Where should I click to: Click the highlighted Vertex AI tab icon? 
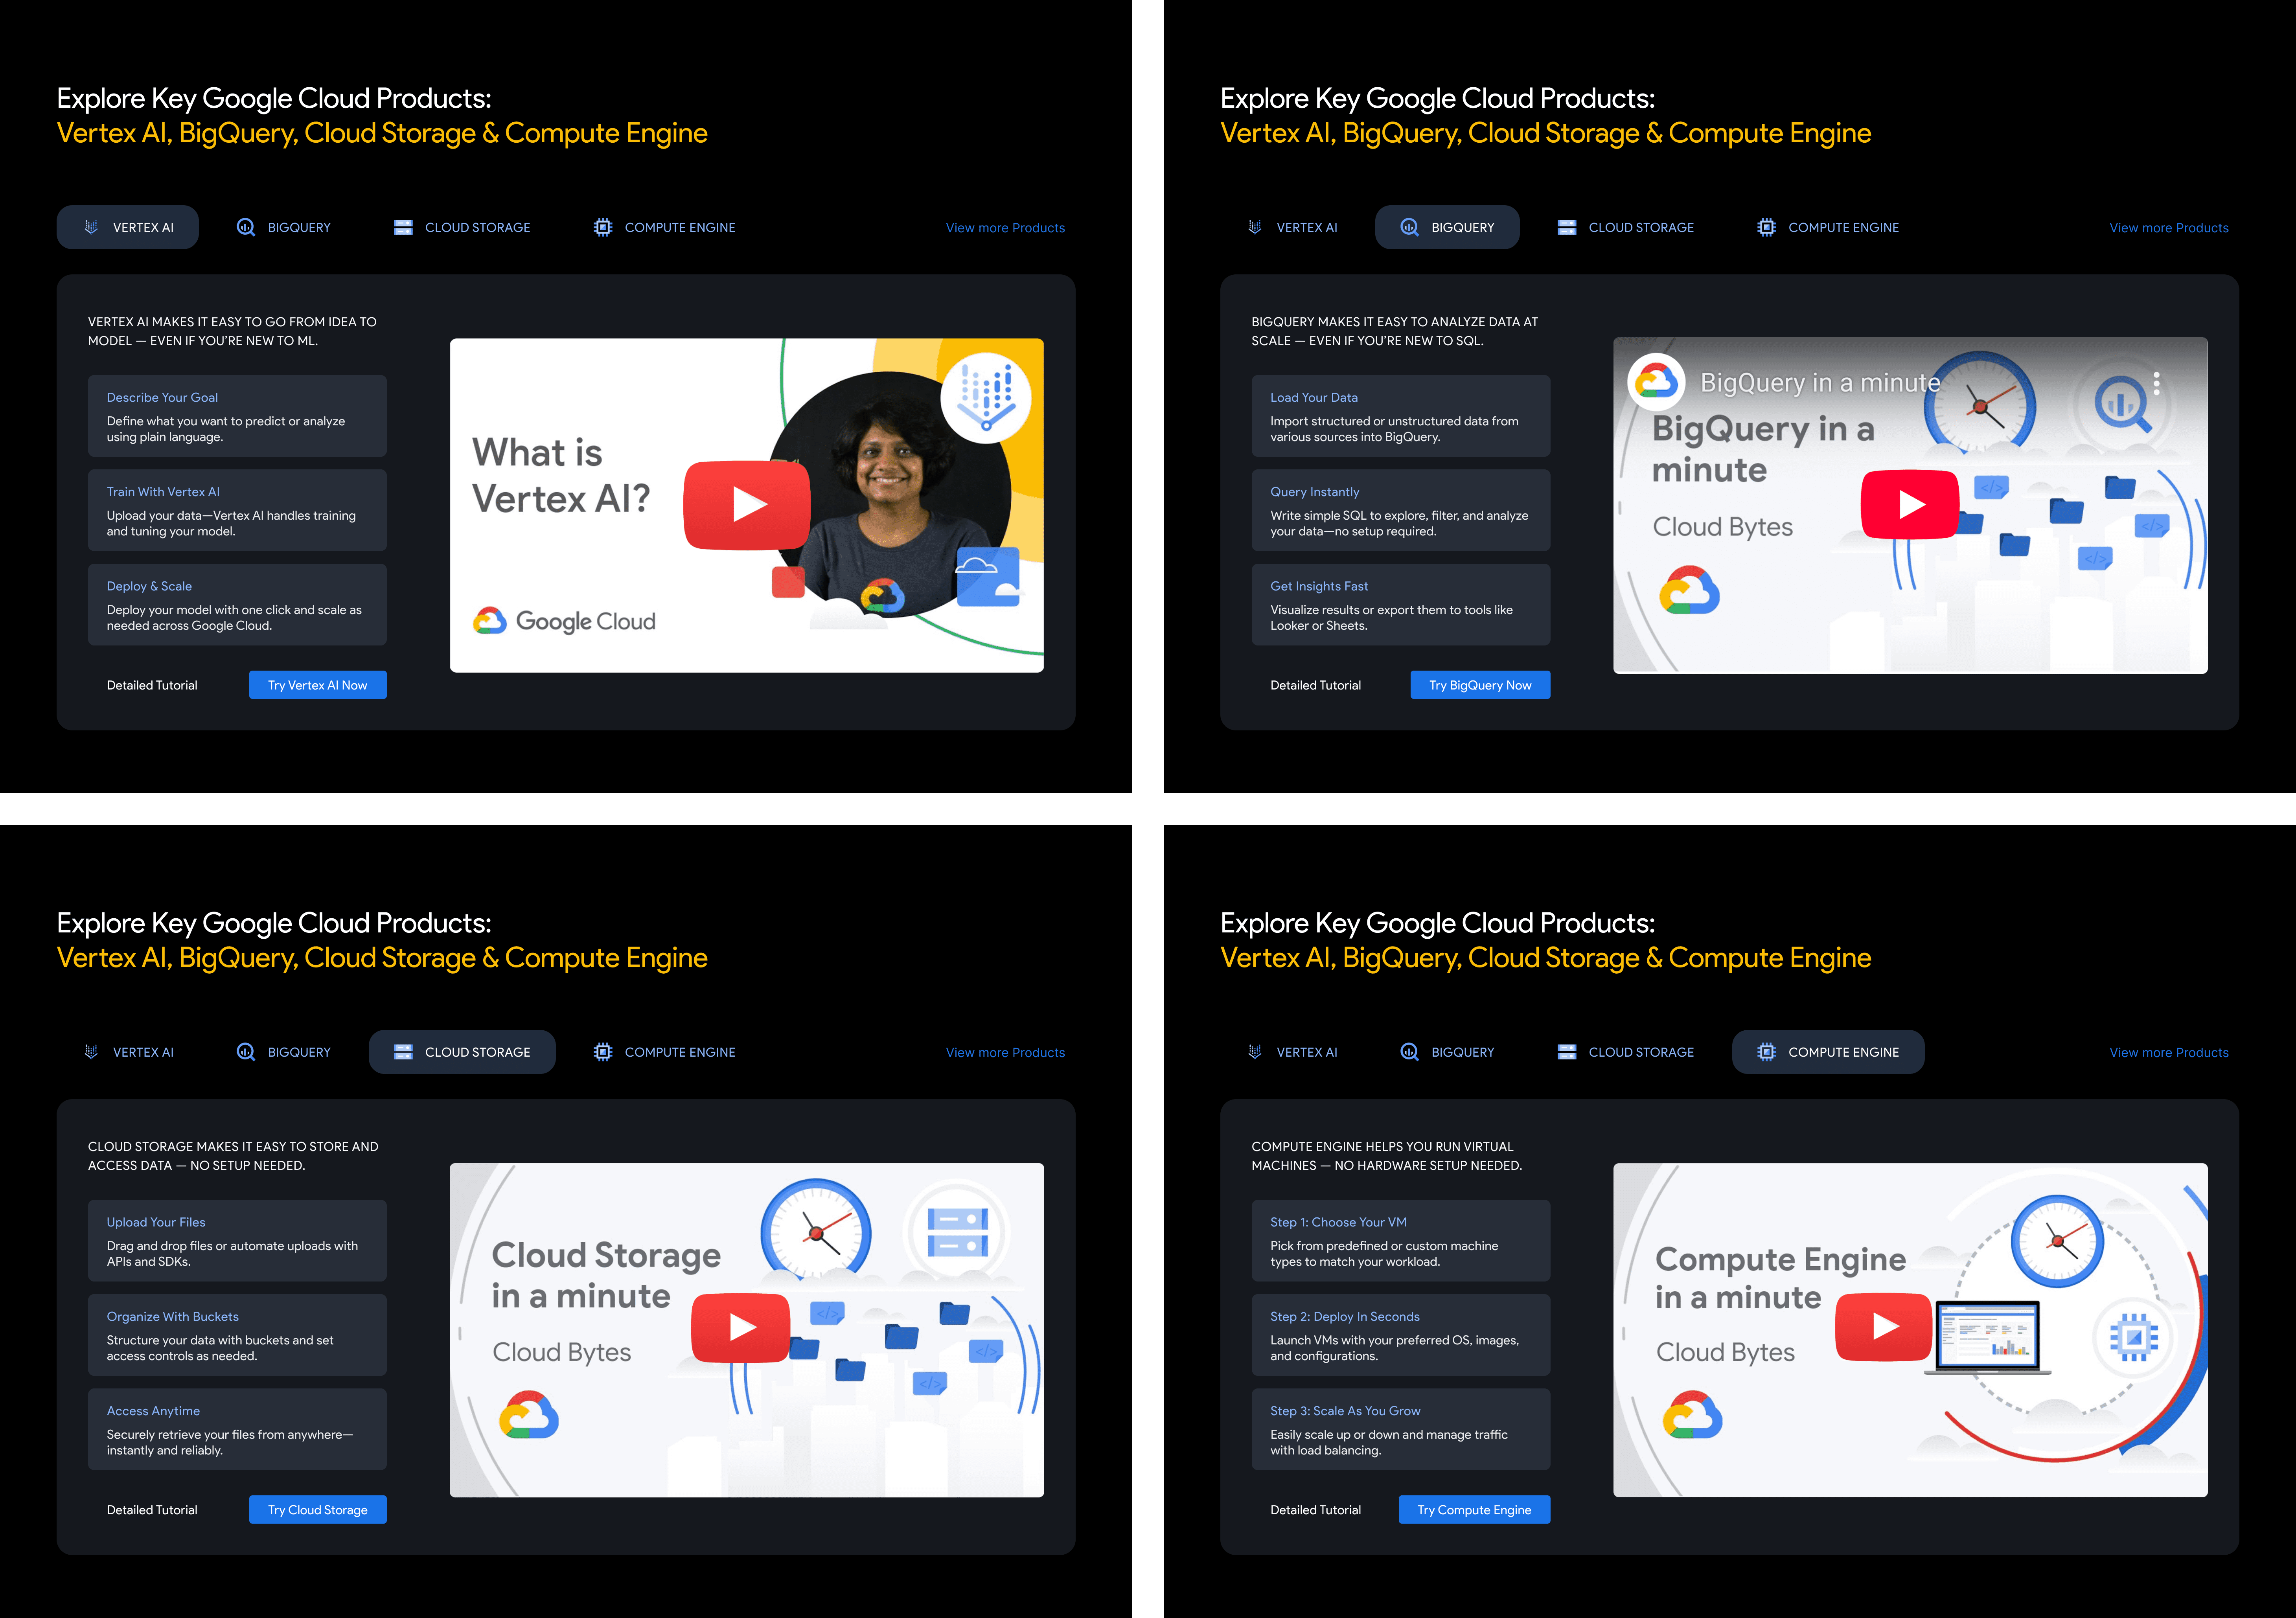point(91,227)
